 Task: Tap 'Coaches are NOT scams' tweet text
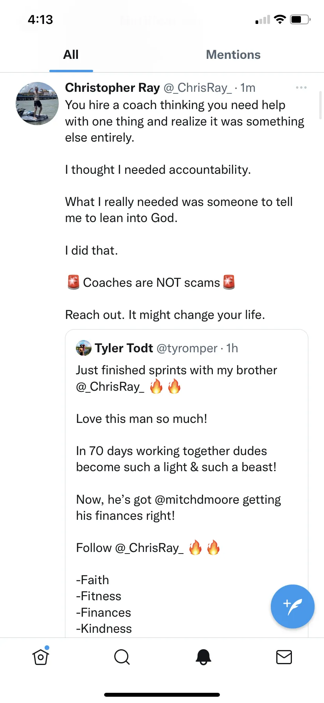(151, 282)
